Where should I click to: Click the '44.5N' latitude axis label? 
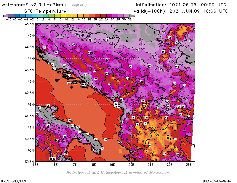29,47
